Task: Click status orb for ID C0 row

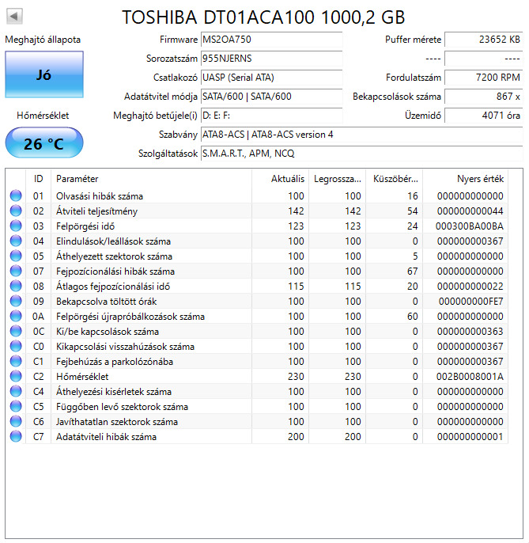Action: 16,346
